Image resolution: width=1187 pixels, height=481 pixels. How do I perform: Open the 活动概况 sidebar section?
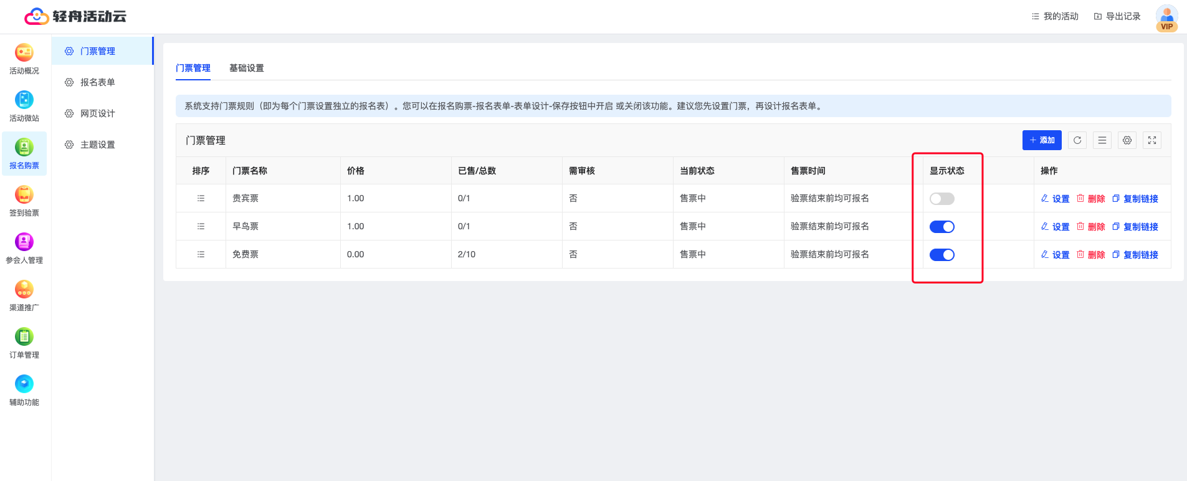click(x=24, y=60)
